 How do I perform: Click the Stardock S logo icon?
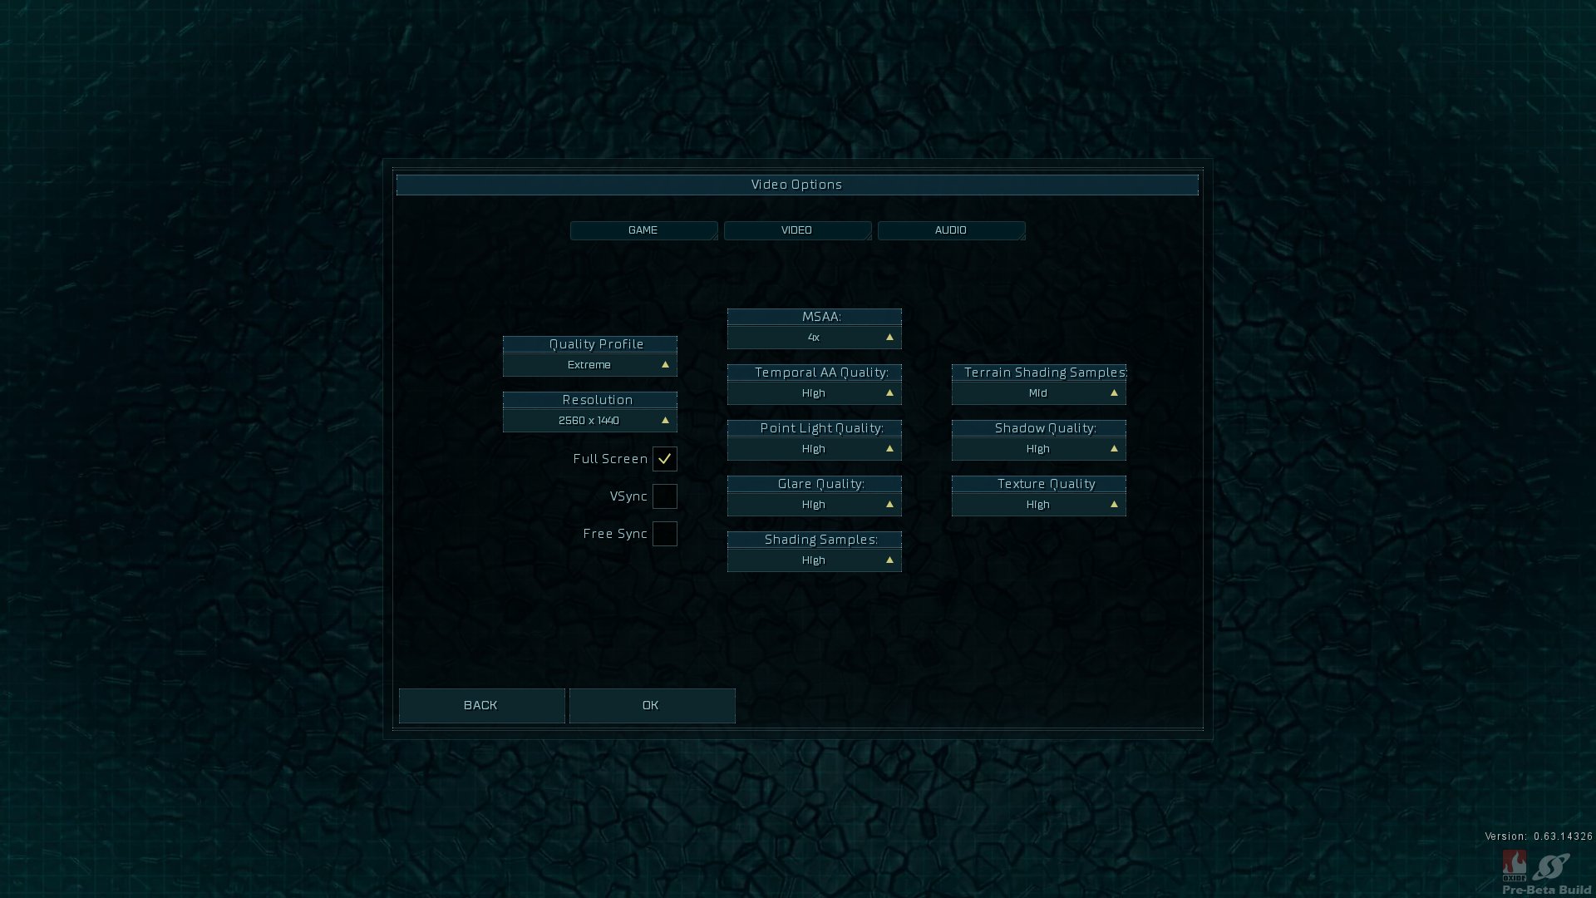tap(1551, 867)
